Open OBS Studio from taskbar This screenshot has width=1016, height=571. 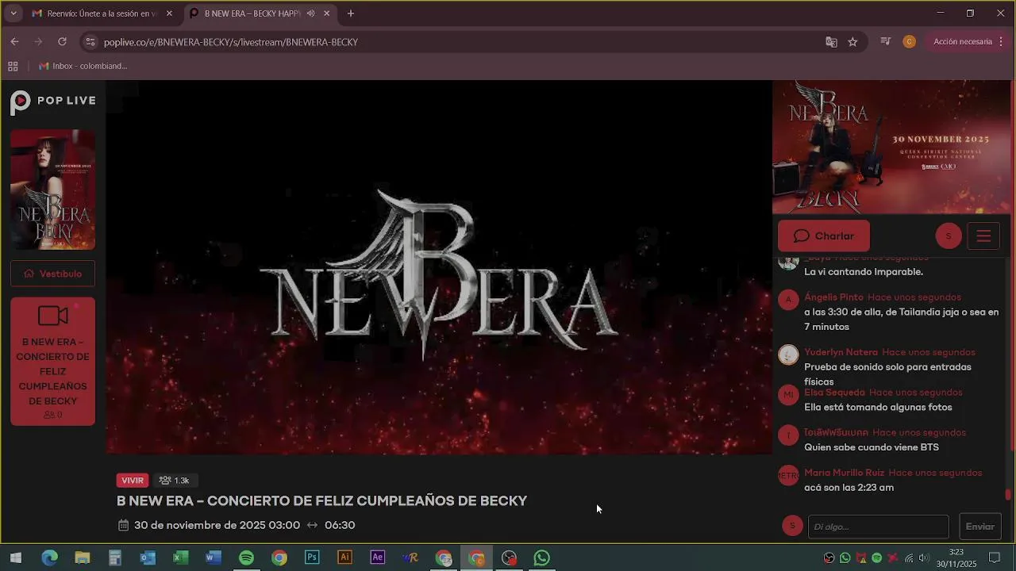tap(509, 558)
